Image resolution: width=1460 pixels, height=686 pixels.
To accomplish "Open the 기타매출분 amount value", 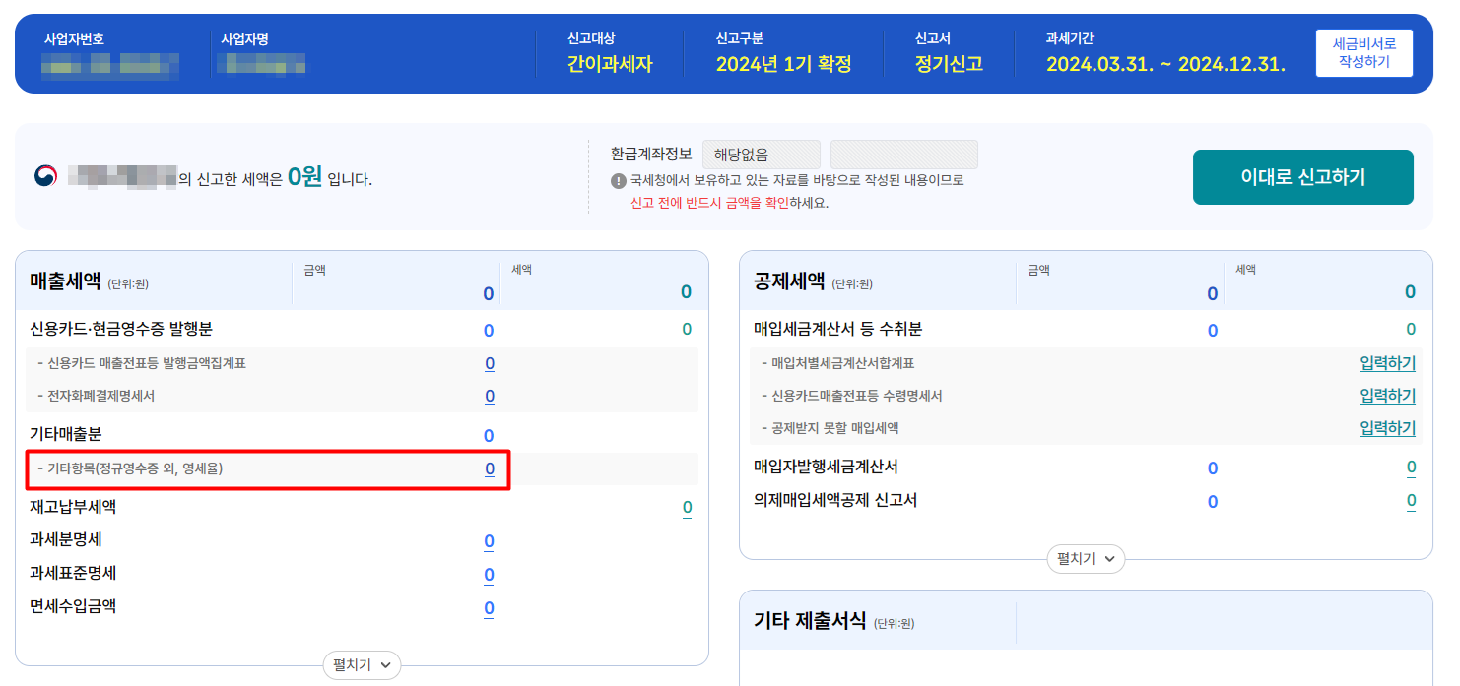I will [488, 434].
